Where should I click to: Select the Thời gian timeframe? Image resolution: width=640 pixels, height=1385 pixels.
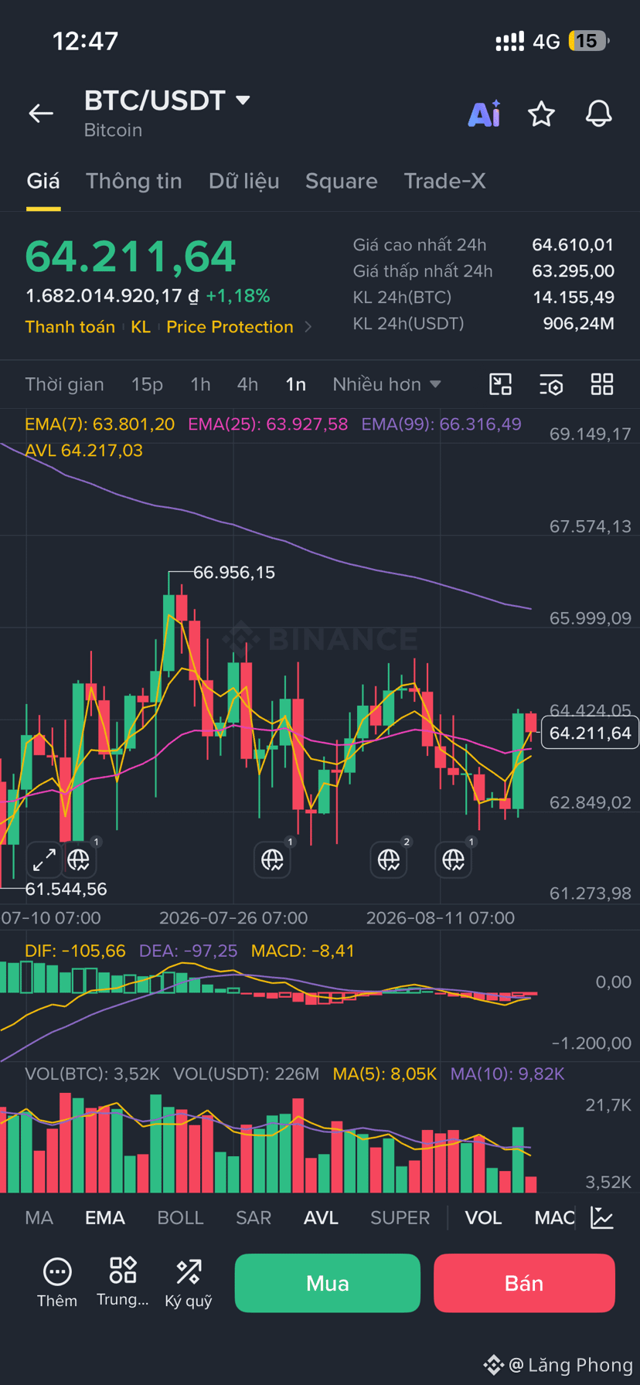click(64, 384)
